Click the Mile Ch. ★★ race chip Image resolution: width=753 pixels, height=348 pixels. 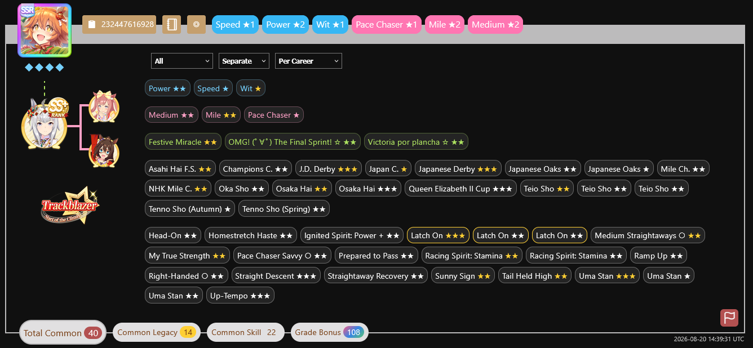(683, 169)
